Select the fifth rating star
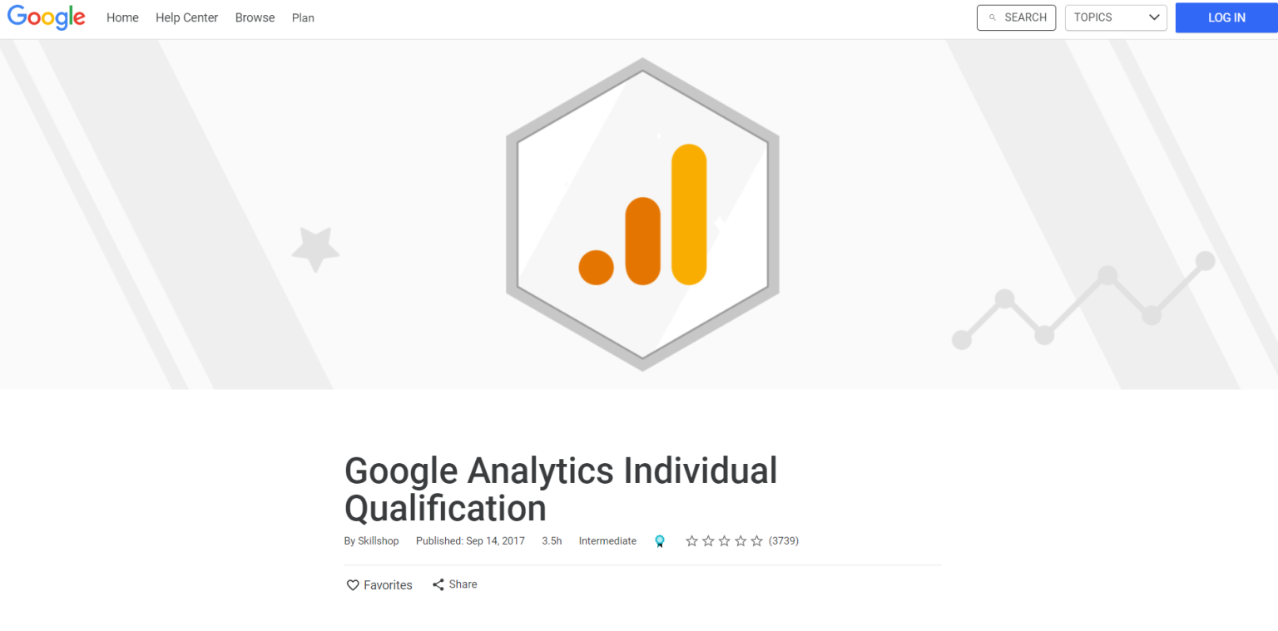The image size is (1278, 631). pyautogui.click(x=758, y=540)
